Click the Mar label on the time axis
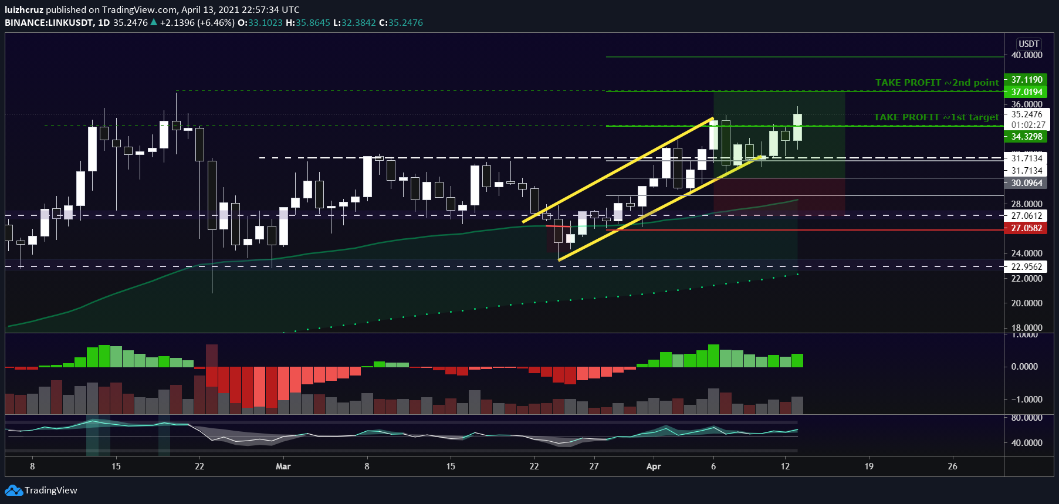 pos(283,466)
